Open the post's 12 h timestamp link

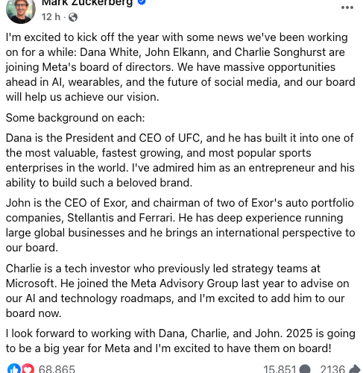click(x=51, y=17)
